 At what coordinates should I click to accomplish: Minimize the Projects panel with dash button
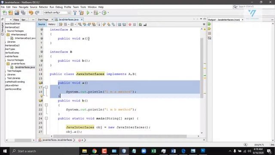tap(33, 20)
